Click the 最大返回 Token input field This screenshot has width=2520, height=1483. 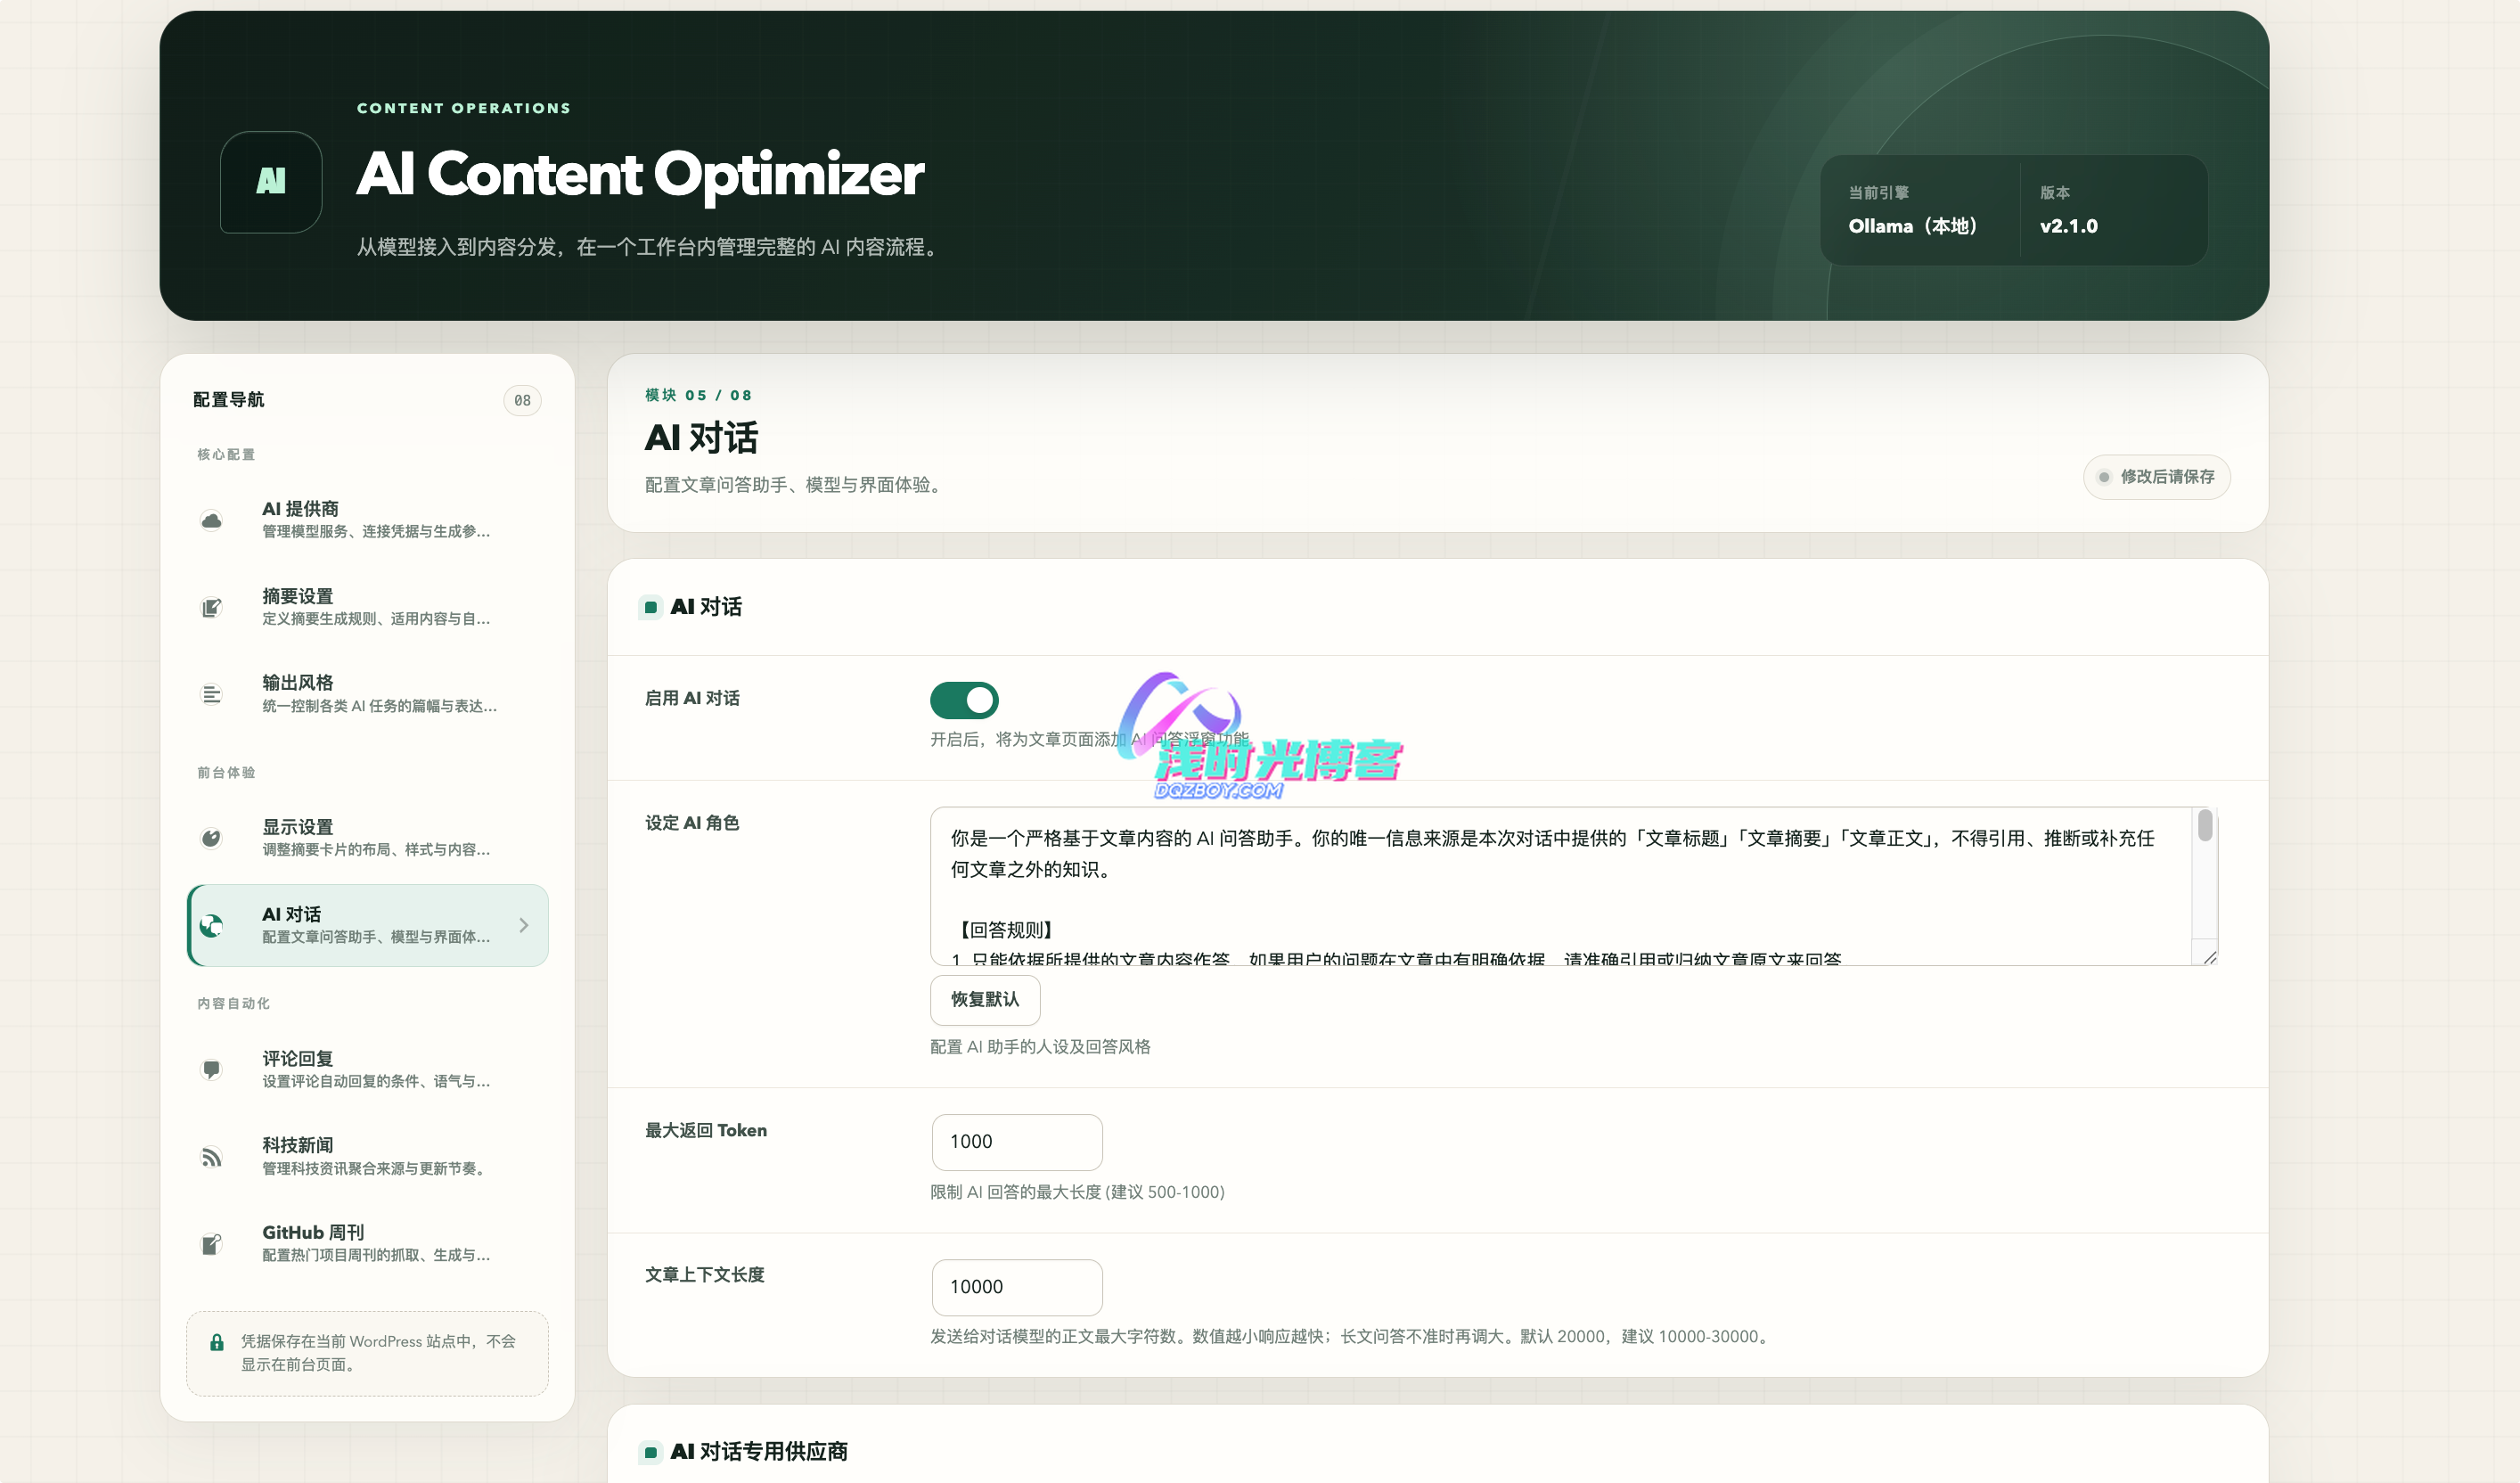(x=1017, y=1142)
